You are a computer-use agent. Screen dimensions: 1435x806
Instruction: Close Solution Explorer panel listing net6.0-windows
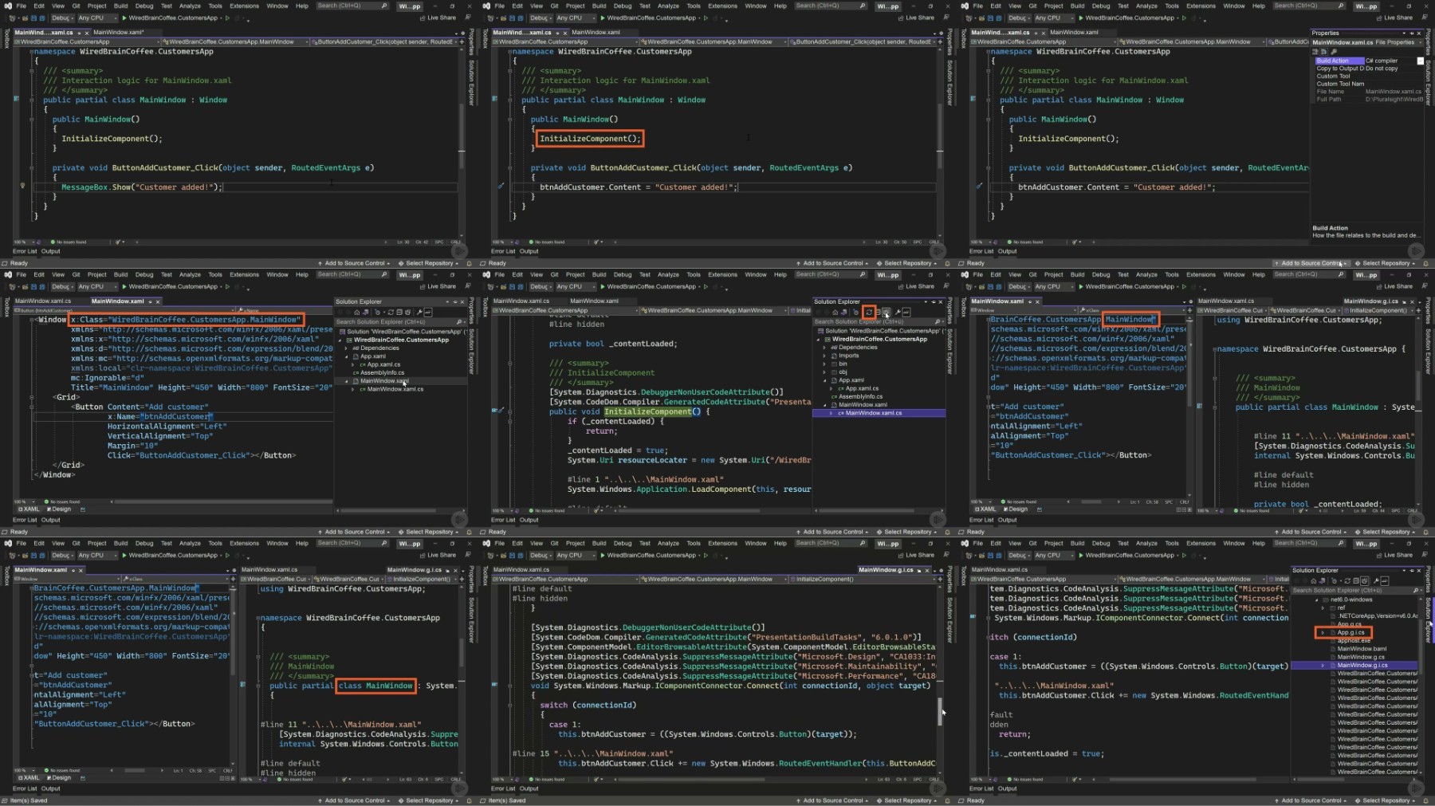point(1418,570)
